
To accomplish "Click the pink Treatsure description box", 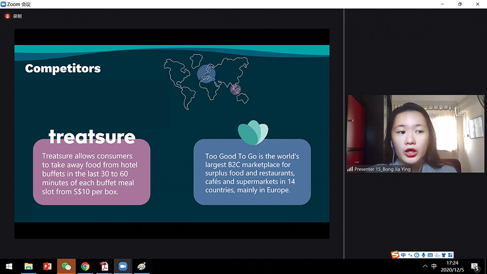I will 92,172.
